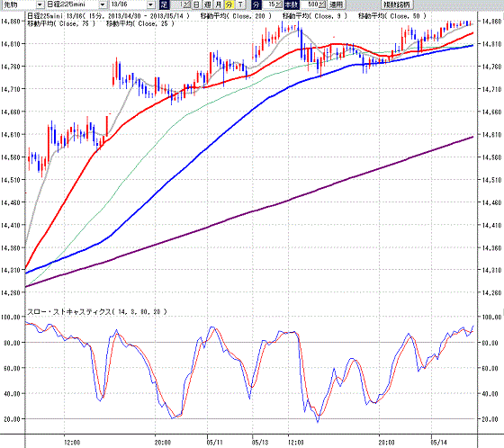Click the spinner beside the 足 field
This screenshot has width=504, height=448.
pyautogui.click(x=188, y=4)
